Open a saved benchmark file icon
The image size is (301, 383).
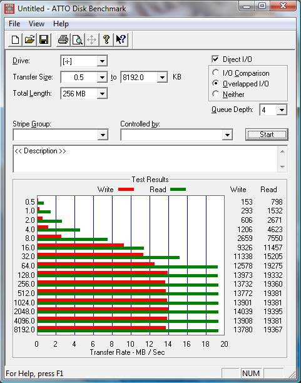(29, 39)
